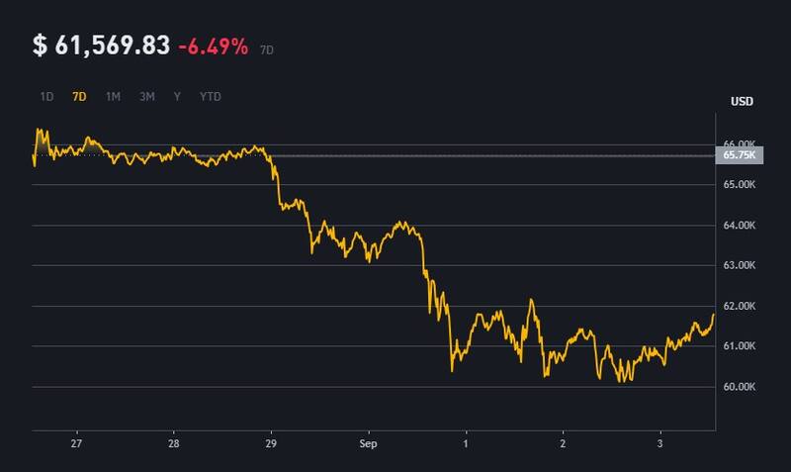Viewport: 791px width, 472px height.
Task: Click the -6.49% change indicator
Action: pos(214,47)
